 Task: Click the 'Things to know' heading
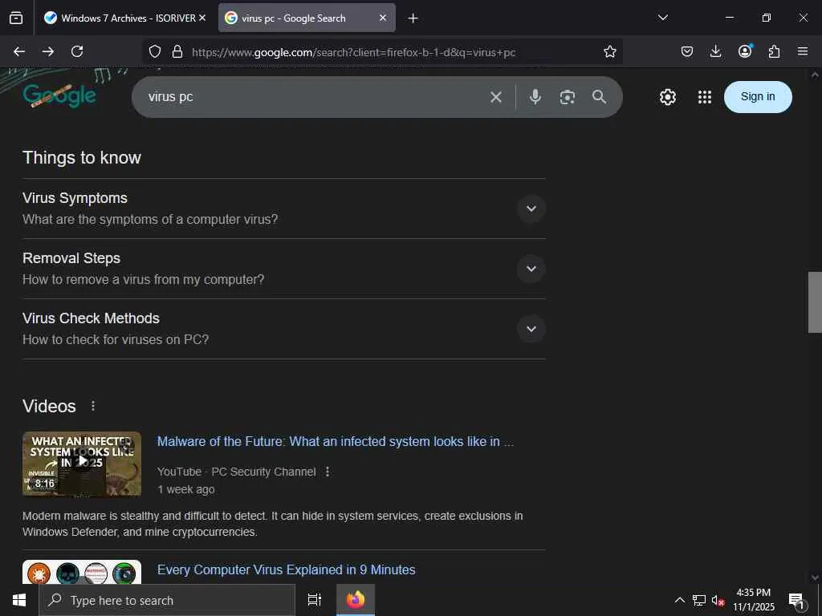82,158
